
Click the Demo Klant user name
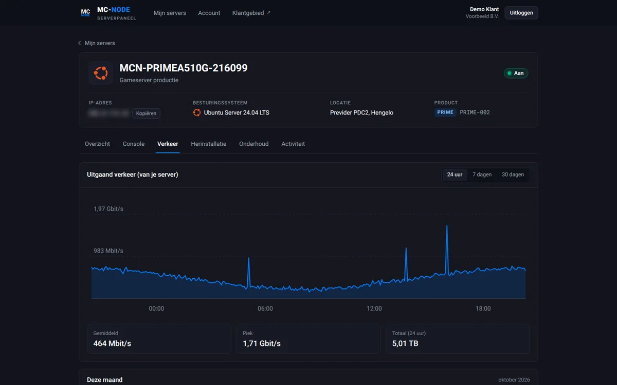pos(484,9)
